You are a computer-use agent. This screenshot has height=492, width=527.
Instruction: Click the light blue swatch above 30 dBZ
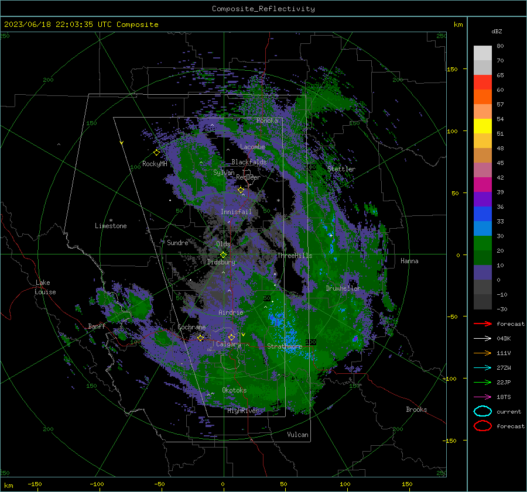tap(482, 229)
